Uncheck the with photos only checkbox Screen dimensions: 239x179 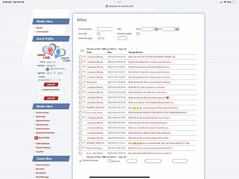[48, 69]
